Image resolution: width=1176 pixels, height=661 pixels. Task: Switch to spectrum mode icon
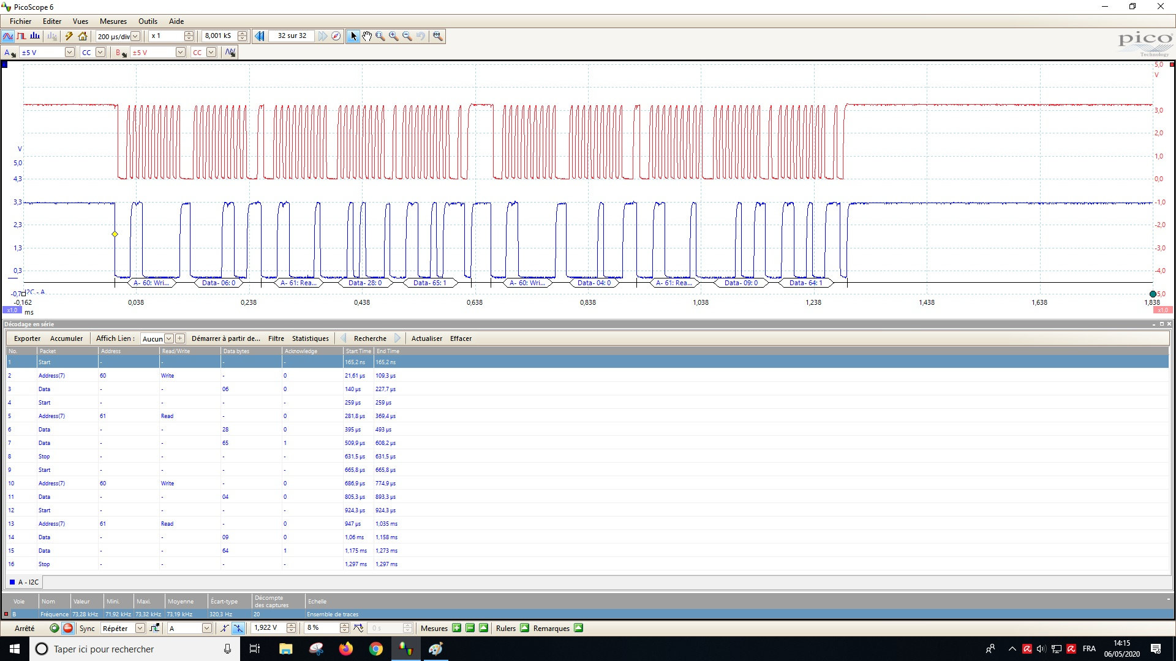coord(35,36)
